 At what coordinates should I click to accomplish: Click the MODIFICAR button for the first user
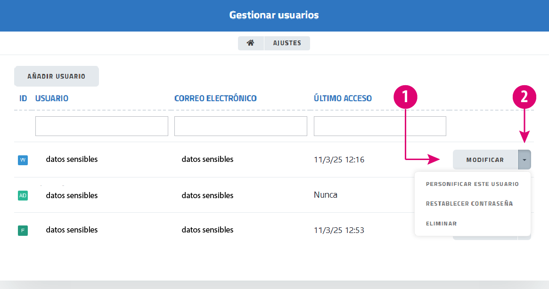tap(485, 160)
